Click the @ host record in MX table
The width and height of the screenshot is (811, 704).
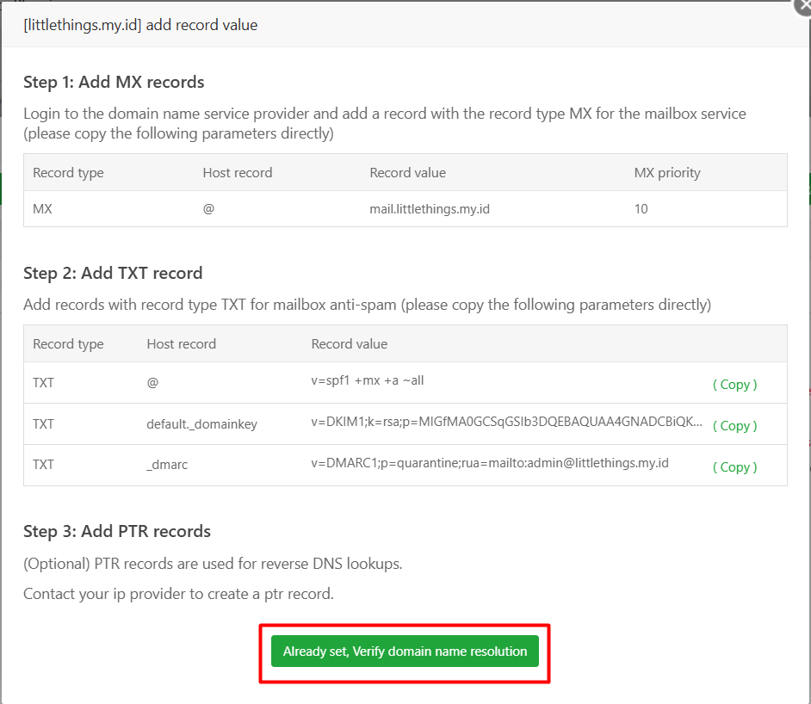[x=208, y=208]
